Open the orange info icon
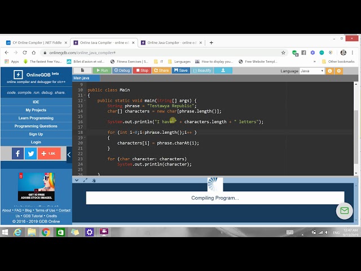This screenshot has width=361, height=271. (x=329, y=71)
